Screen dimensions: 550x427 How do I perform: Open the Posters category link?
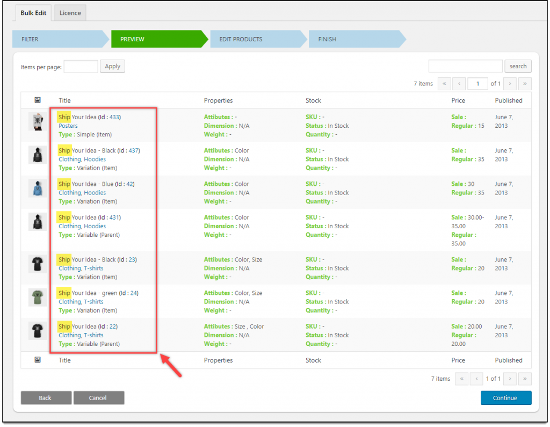pos(68,126)
